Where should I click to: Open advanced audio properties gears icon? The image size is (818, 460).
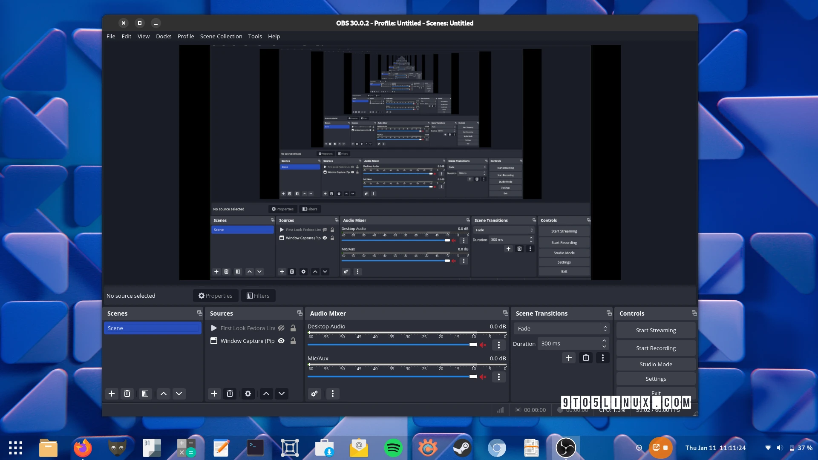pyautogui.click(x=314, y=394)
